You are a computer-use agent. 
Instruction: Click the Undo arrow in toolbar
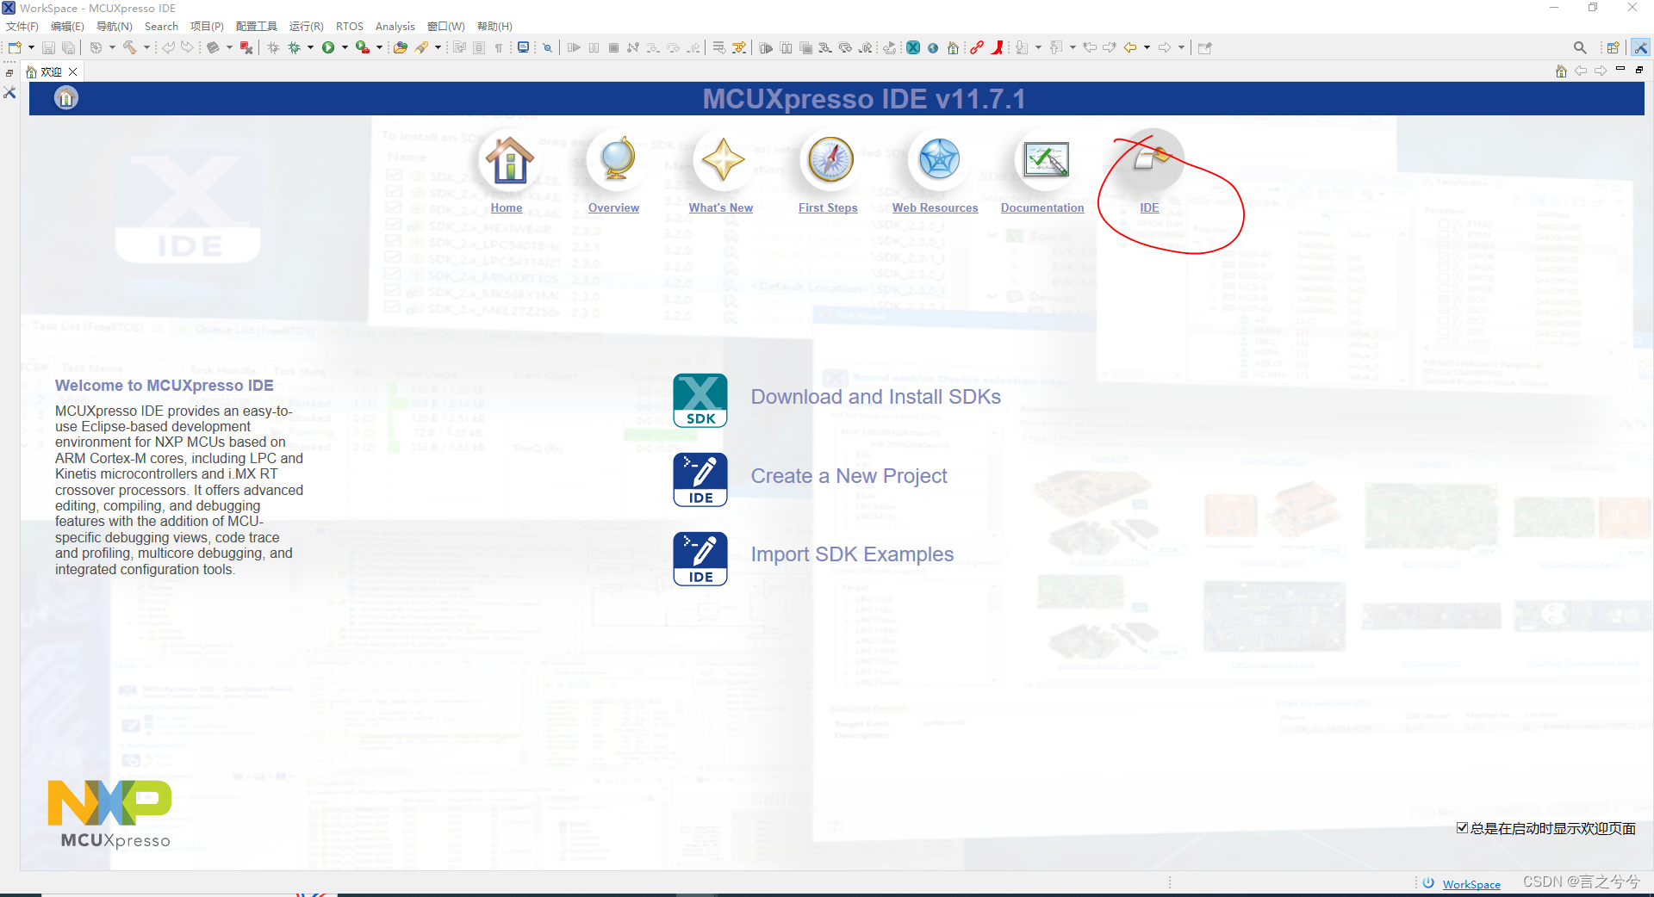[x=169, y=47]
